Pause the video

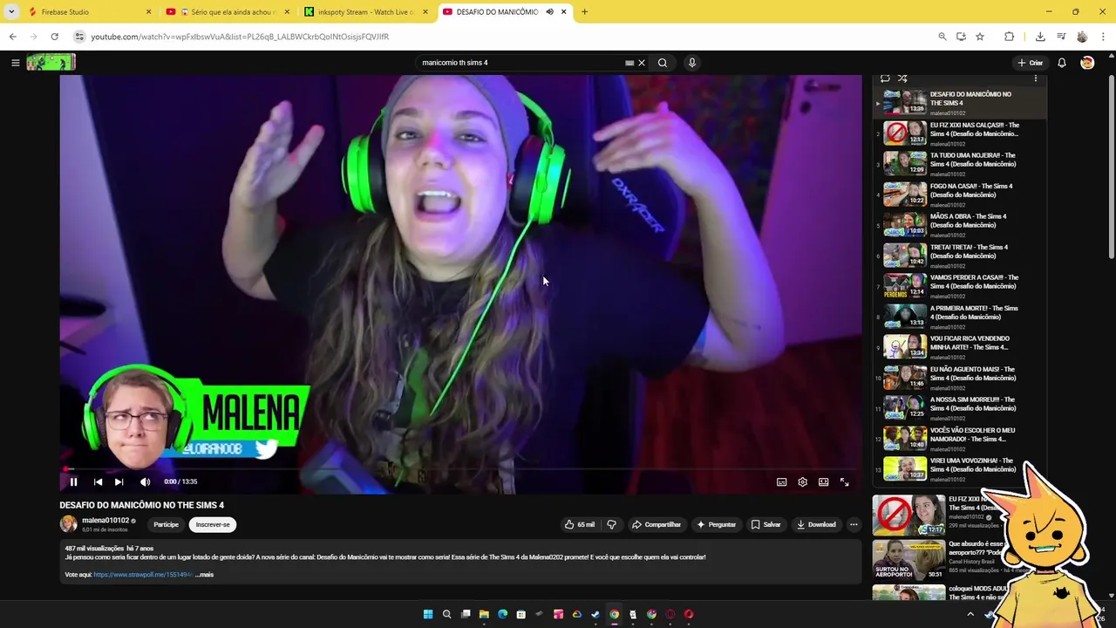click(73, 481)
